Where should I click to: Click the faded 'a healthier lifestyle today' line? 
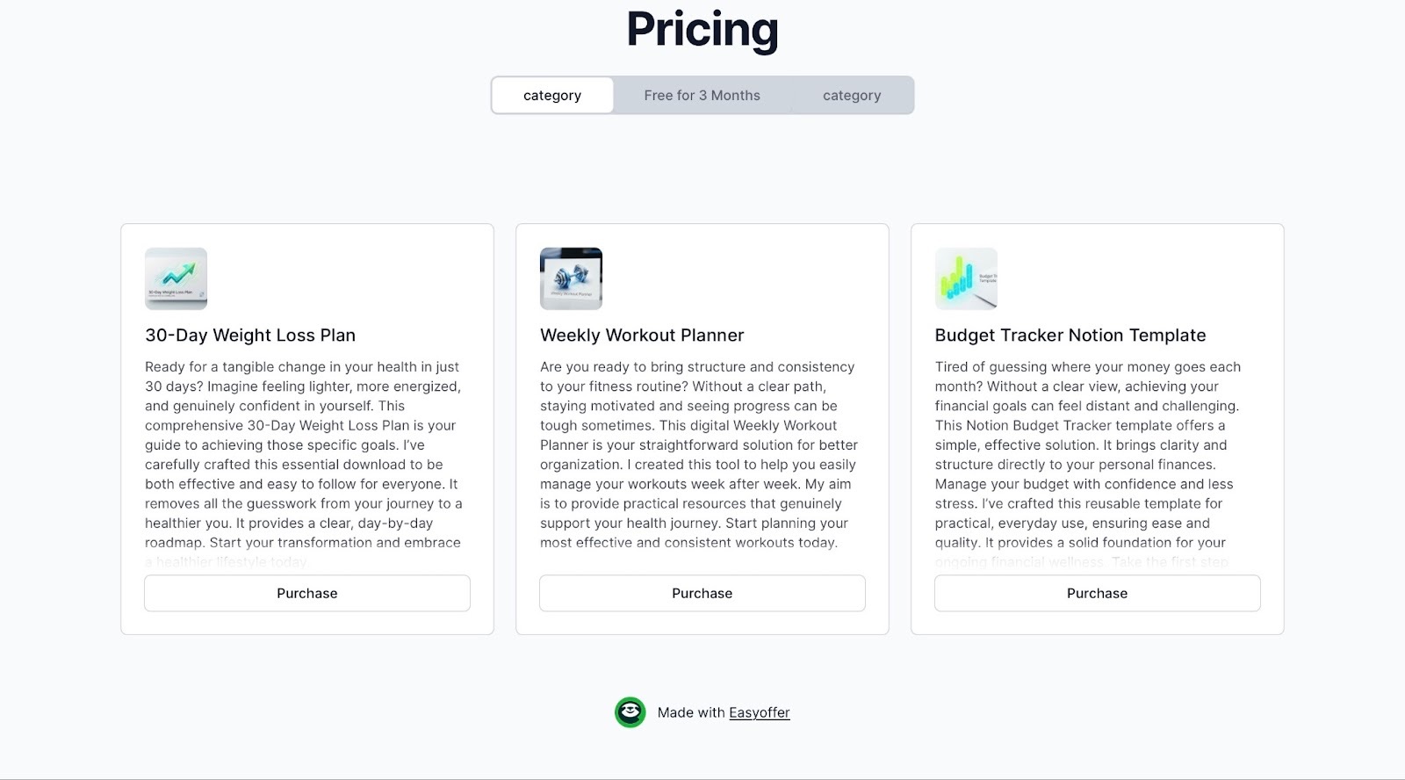tap(227, 562)
